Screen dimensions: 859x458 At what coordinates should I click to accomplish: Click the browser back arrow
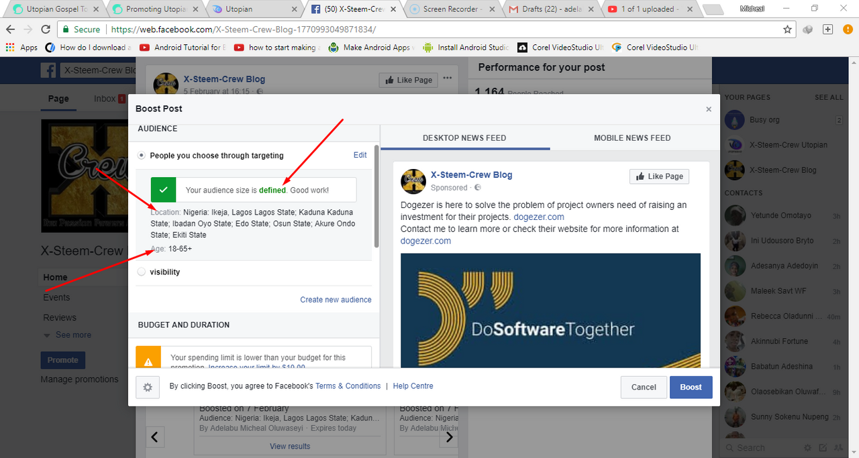[11, 30]
